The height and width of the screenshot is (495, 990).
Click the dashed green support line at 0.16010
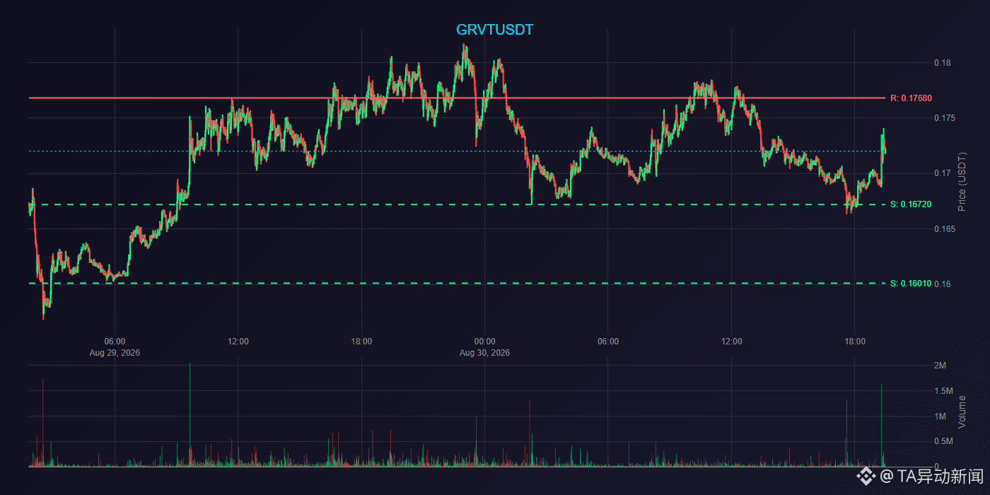456,284
